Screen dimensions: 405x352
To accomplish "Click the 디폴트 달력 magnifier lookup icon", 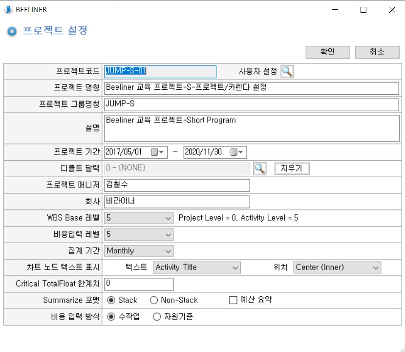I will [259, 168].
